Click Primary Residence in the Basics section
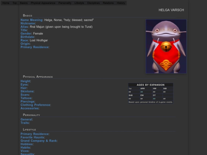207x155 pixels. pyautogui.click(x=34, y=47)
